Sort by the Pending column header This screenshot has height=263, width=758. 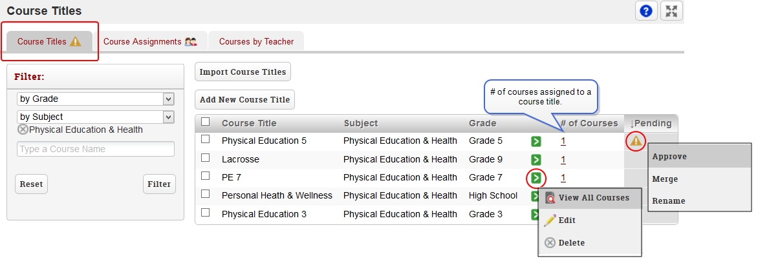coord(651,123)
